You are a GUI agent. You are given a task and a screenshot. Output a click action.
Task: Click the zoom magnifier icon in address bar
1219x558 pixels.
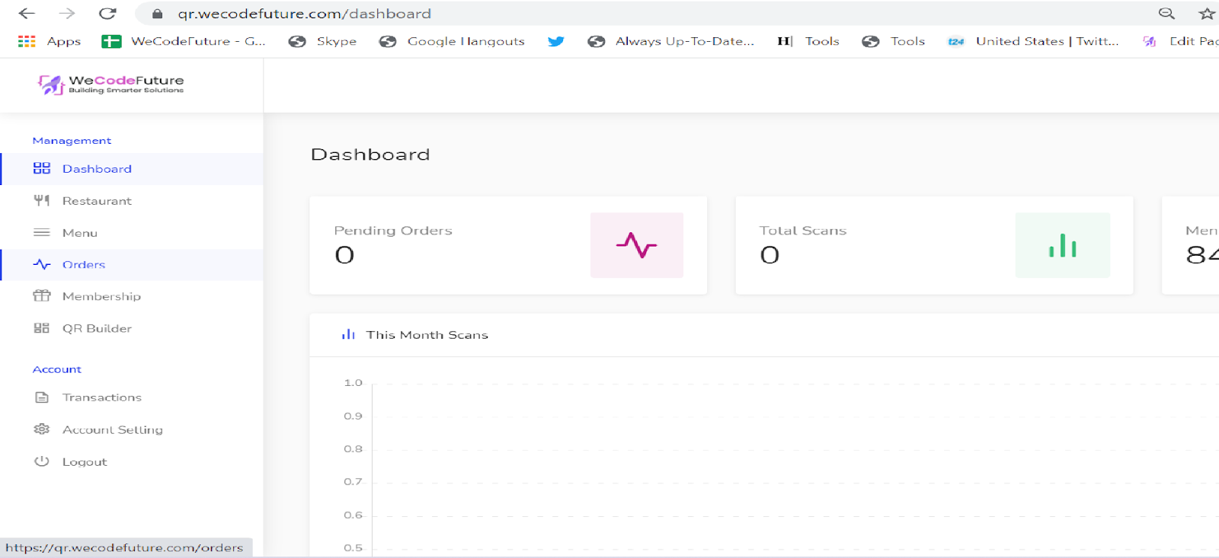point(1166,14)
